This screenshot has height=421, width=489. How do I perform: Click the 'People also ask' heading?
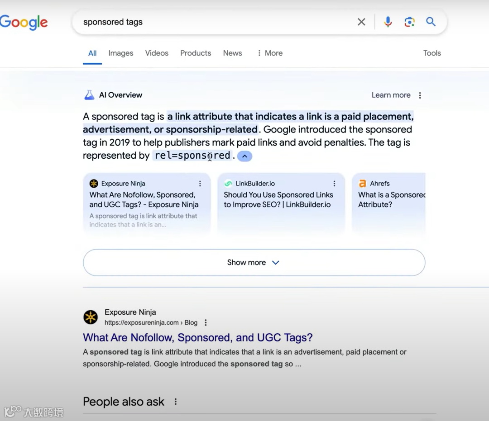(124, 402)
